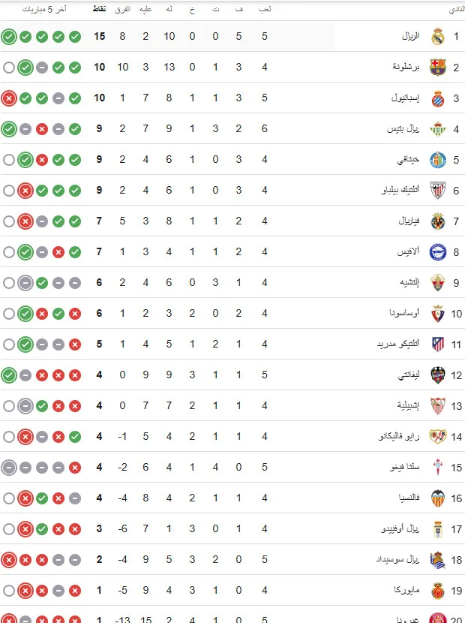Click the Real Betis green crest
This screenshot has height=623, width=465.
437,129
